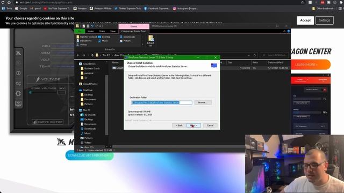This screenshot has height=193, width=344.
Task: Click the Explorer search box
Action: click(x=275, y=55)
